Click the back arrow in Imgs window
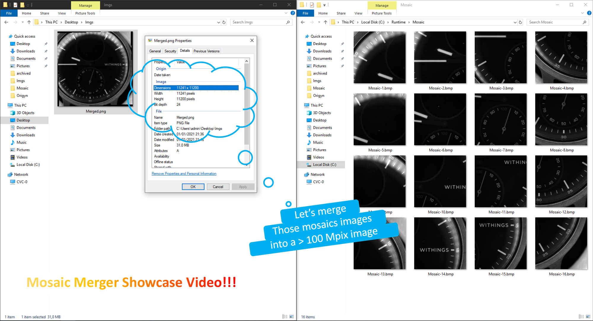 click(x=6, y=22)
